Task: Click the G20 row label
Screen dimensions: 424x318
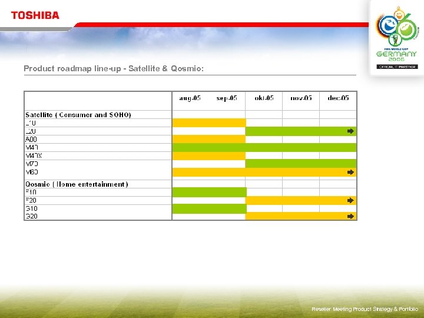Action: [31, 216]
